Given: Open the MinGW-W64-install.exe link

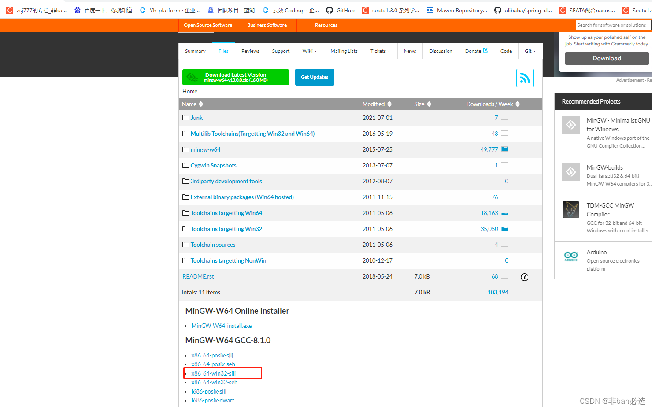Looking at the screenshot, I should 222,326.
